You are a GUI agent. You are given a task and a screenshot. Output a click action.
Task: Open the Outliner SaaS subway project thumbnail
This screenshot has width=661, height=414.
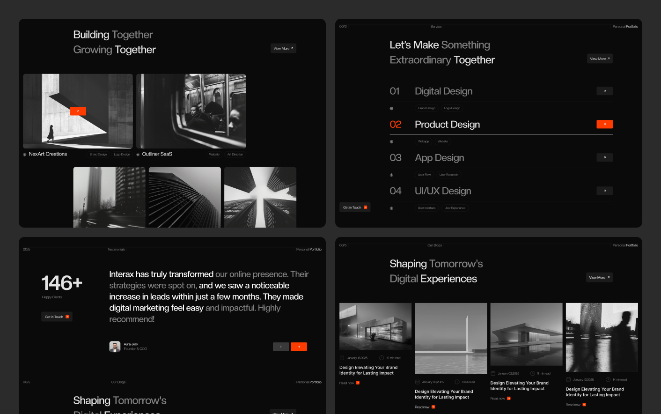click(x=191, y=111)
